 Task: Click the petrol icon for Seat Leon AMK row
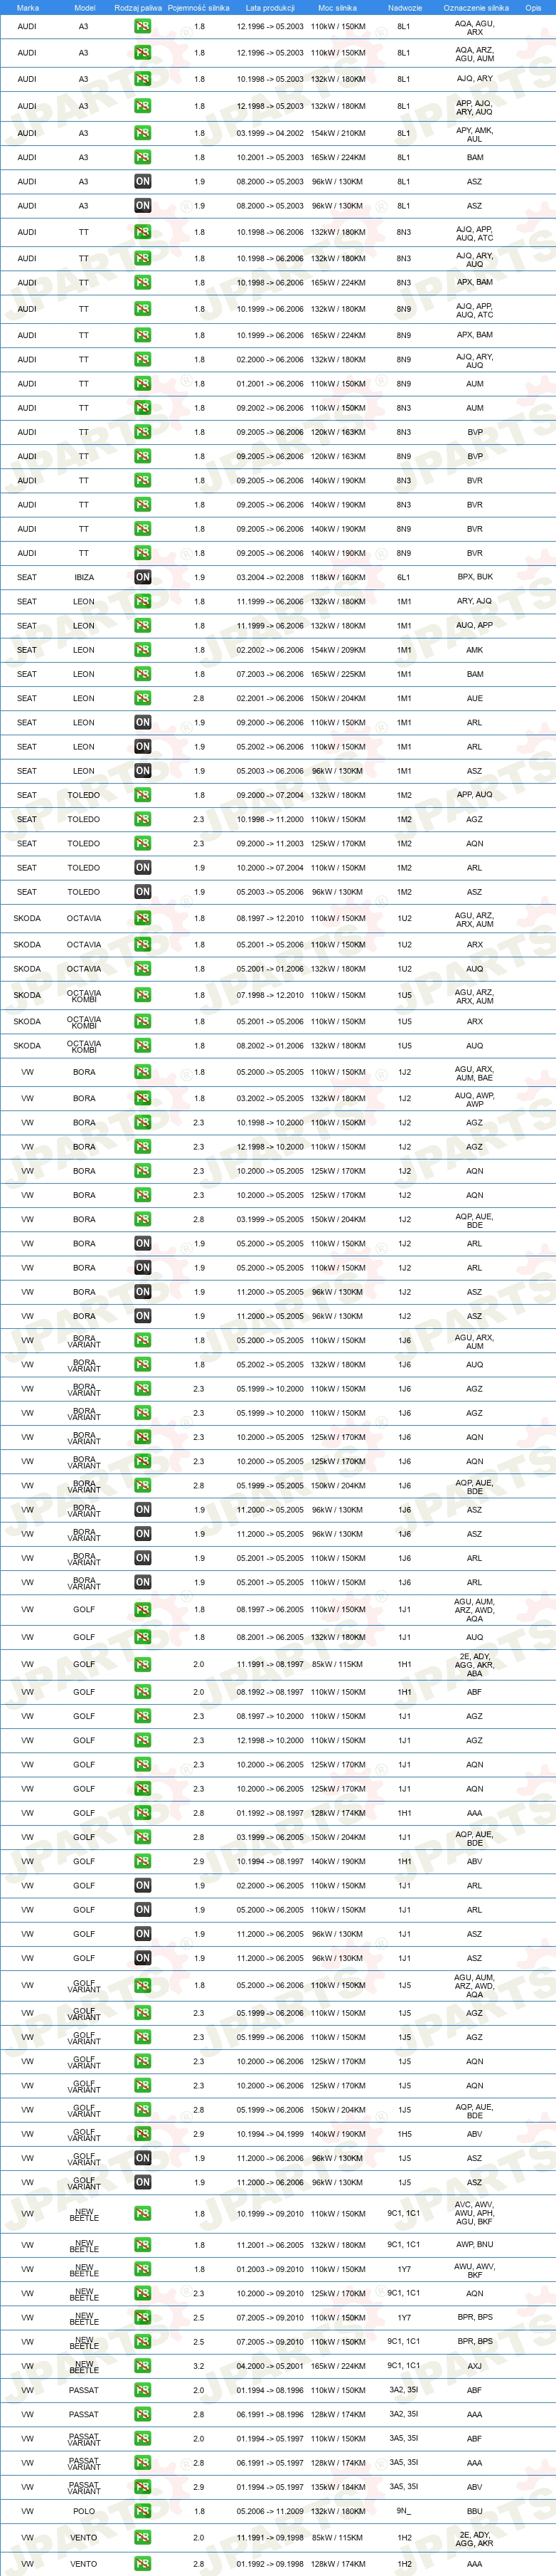(143, 650)
